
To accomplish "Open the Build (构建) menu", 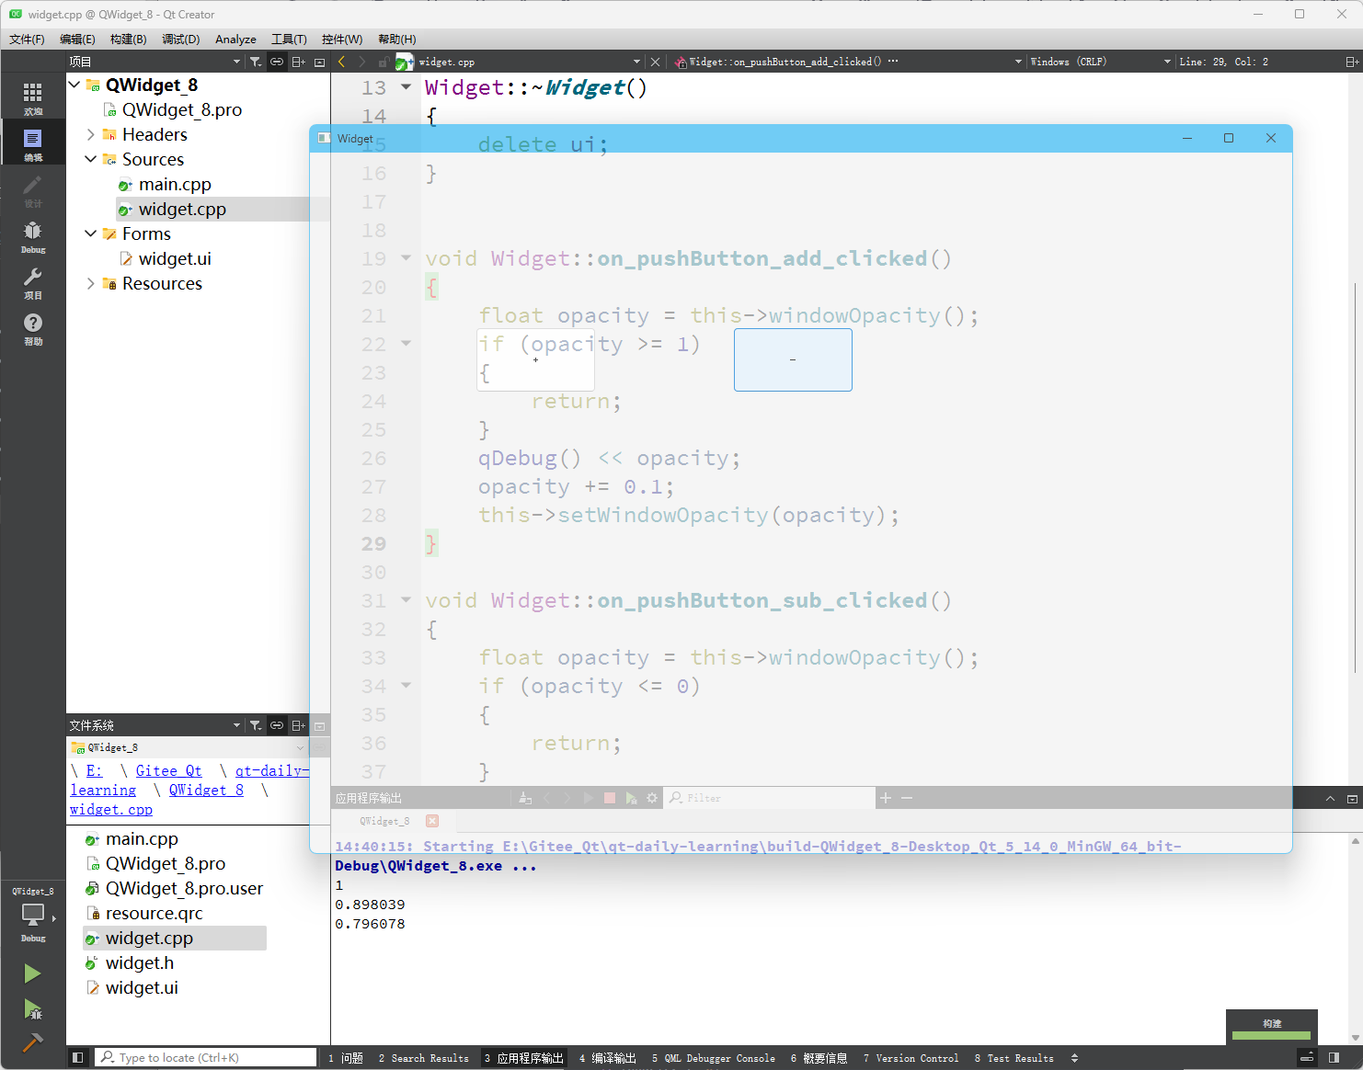I will tap(128, 39).
